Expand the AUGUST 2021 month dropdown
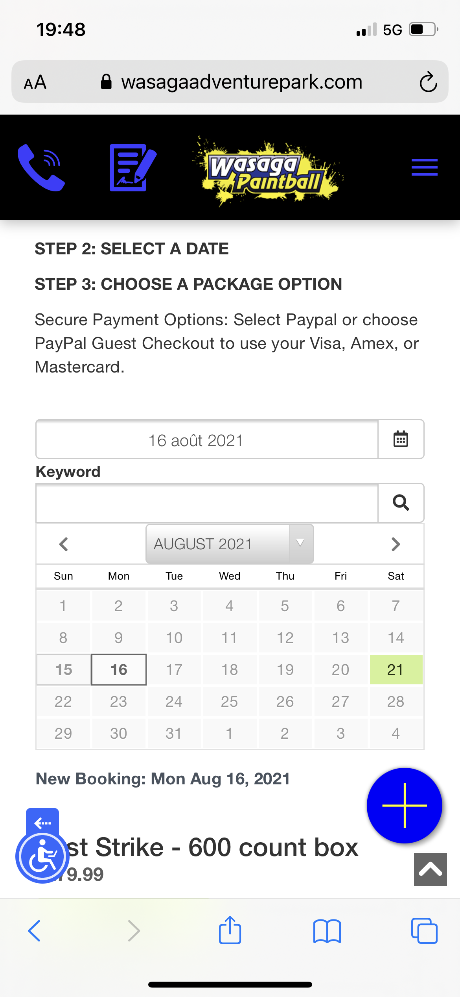Screen dimensions: 460x997 coord(230,544)
